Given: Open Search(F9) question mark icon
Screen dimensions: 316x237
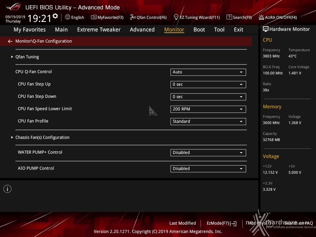Looking at the screenshot, I should pos(229,17).
